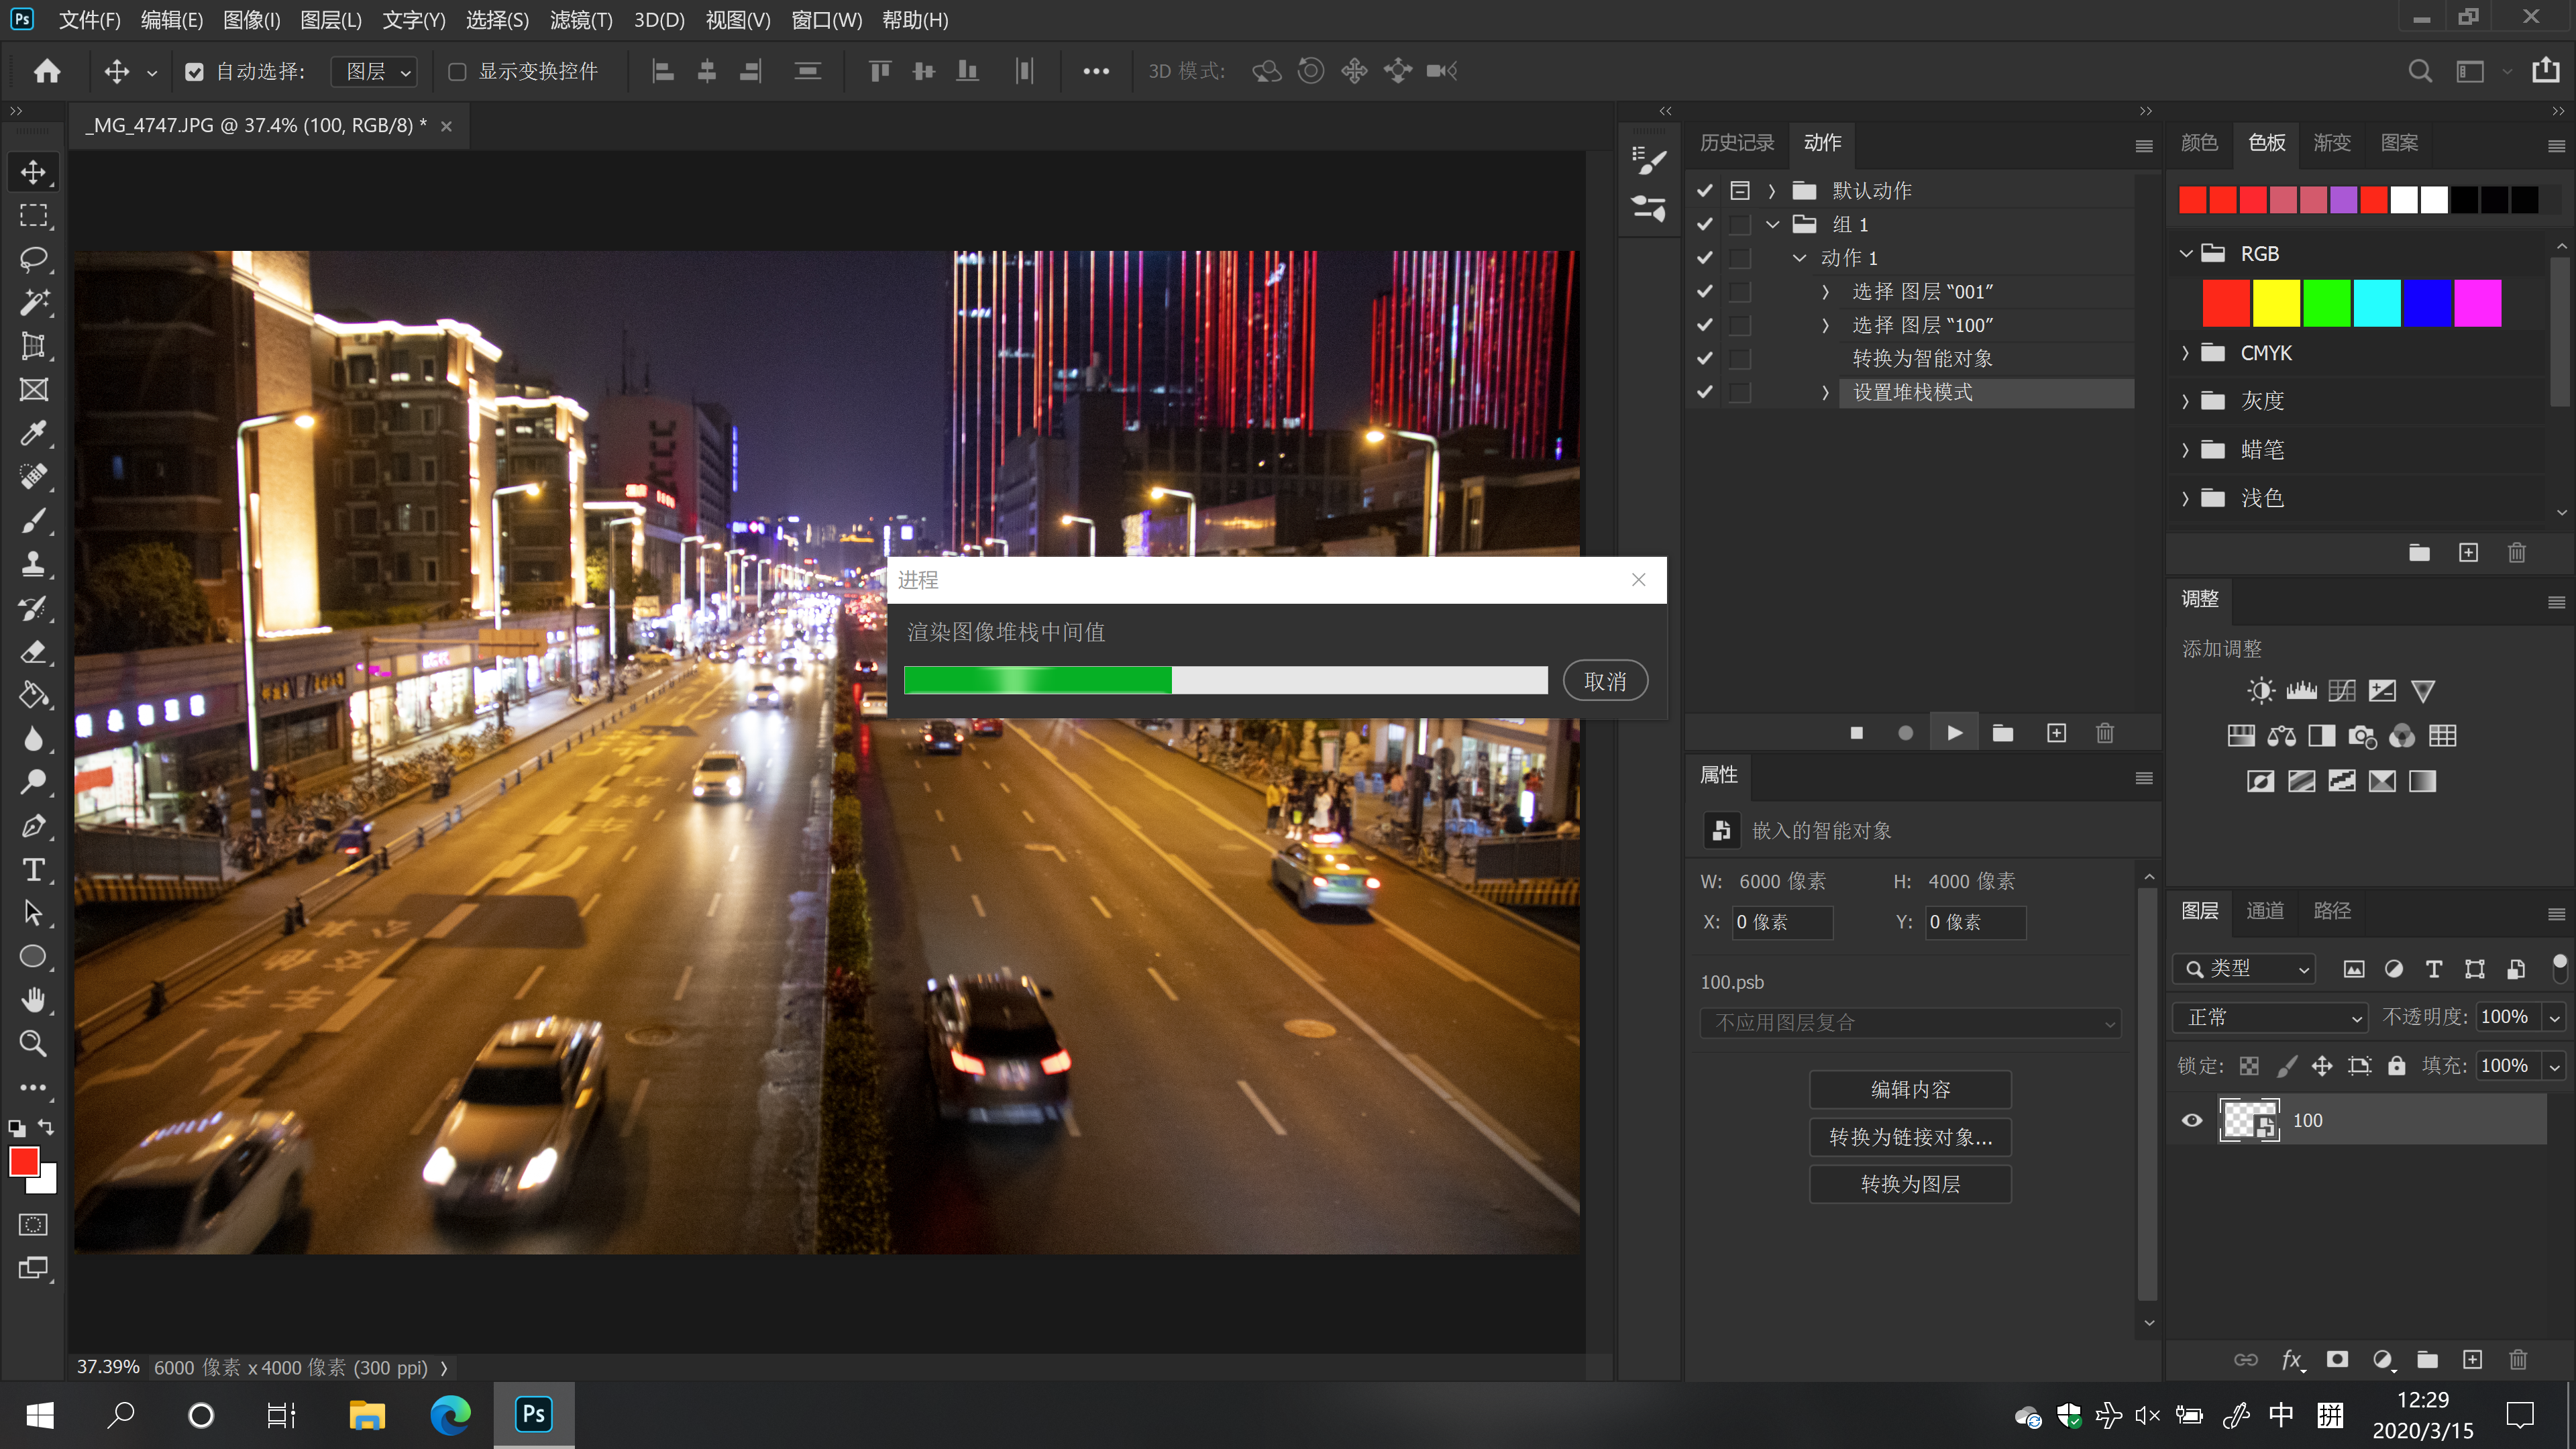Add a Brightness/Contrast adjustment
The image size is (2576, 1449).
point(2260,691)
